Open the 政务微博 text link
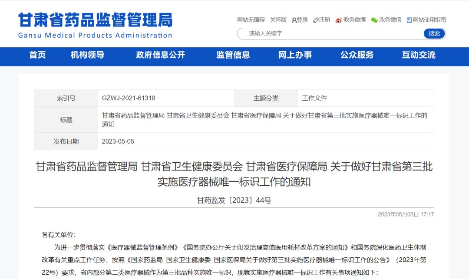469x279 pixels. [354, 20]
